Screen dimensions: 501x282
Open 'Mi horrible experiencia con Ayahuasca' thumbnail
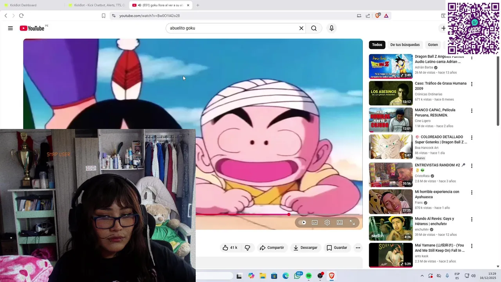click(x=391, y=201)
